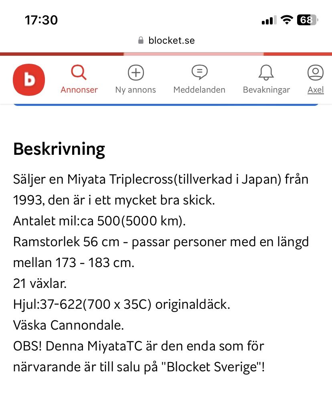Tap the battery indicator in status bar
Screen dimensions: 332x399
click(307, 20)
